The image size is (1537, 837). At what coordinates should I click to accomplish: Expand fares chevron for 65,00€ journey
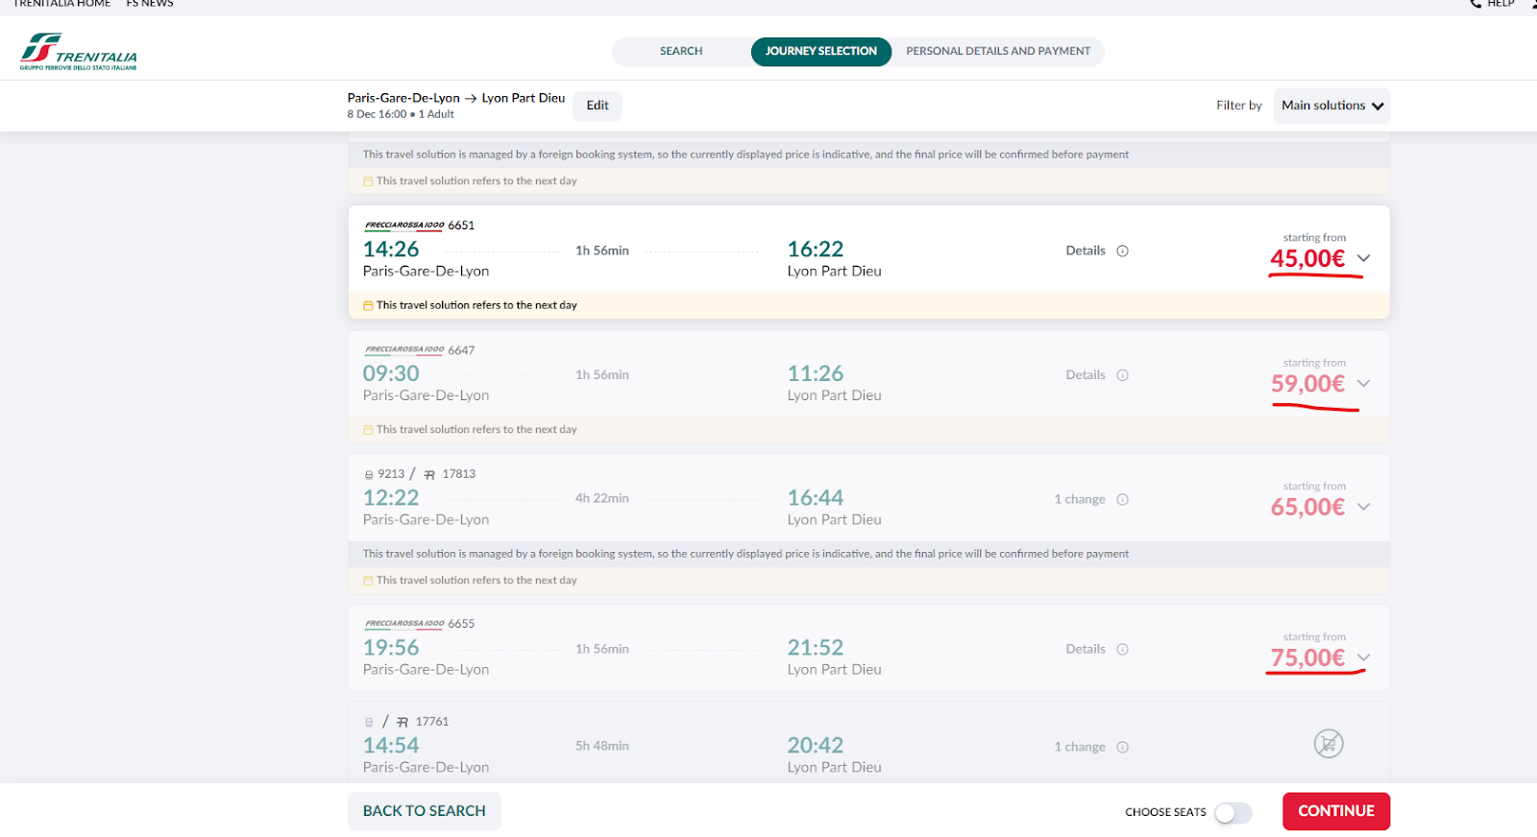coord(1363,507)
